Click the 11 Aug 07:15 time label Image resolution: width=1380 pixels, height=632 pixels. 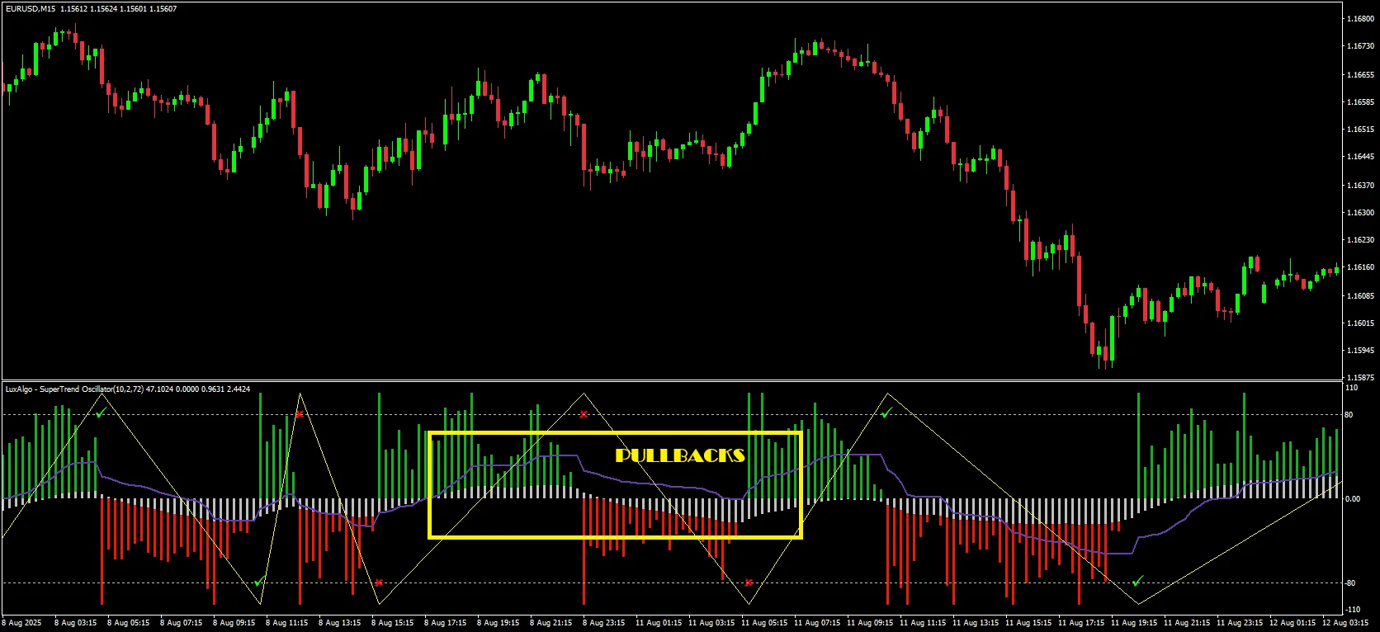[x=818, y=623]
